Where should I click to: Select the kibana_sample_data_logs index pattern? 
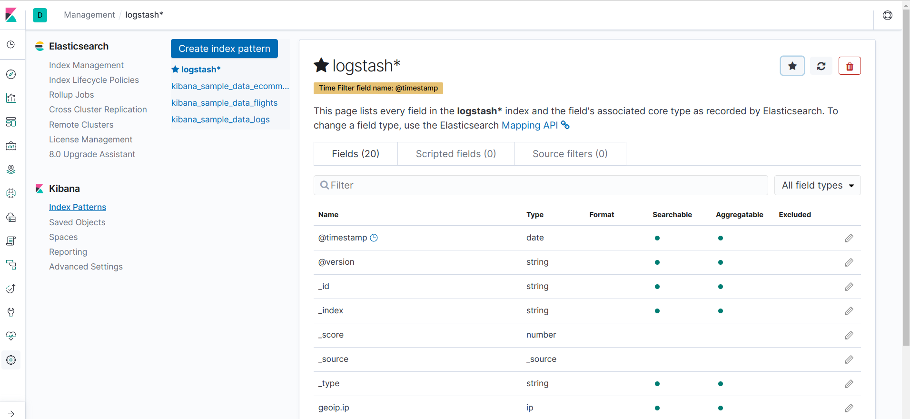tap(220, 120)
